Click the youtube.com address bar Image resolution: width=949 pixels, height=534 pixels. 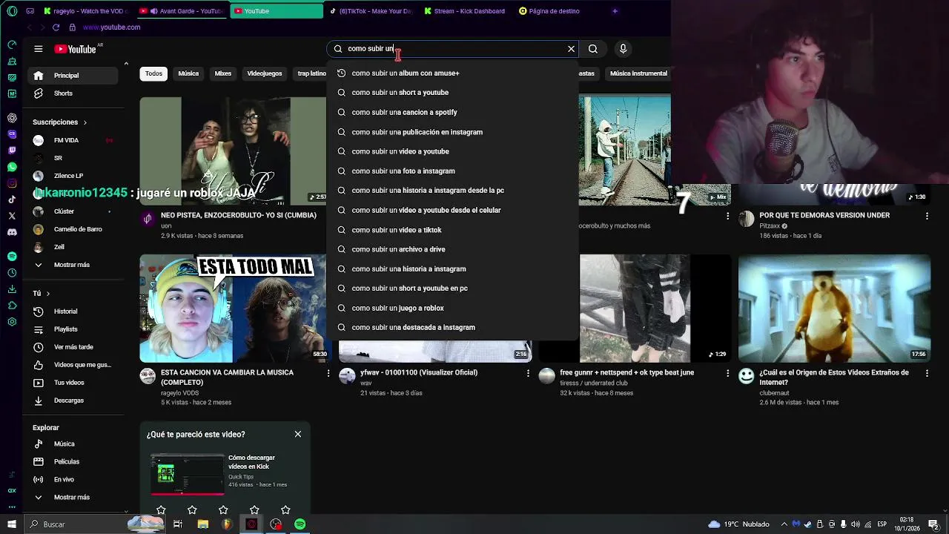(x=111, y=27)
